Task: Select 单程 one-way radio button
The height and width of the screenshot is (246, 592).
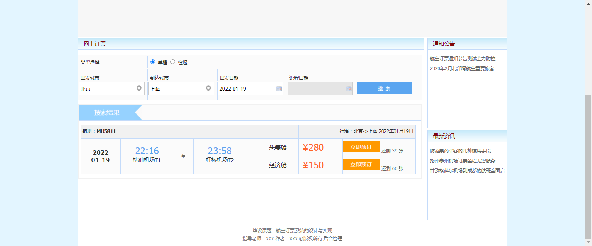Action: click(x=153, y=62)
